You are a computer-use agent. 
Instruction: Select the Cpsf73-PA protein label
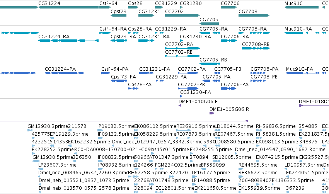(x=123, y=77)
